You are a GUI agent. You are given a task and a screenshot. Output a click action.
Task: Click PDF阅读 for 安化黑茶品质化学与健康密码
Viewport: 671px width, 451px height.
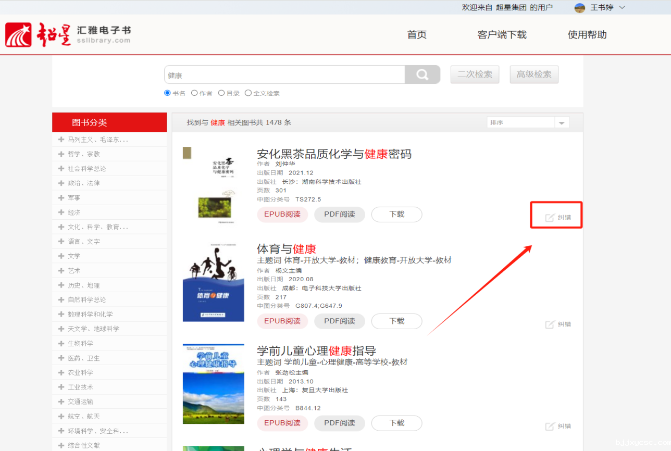(340, 215)
